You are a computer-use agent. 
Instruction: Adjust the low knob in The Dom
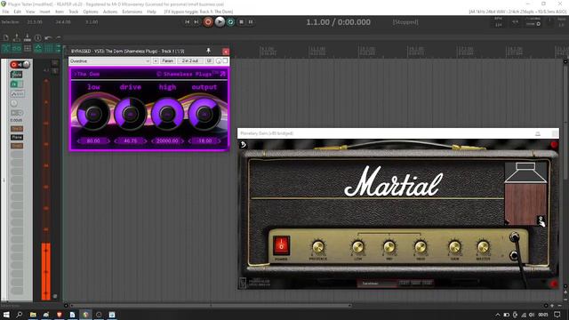[x=93, y=114]
